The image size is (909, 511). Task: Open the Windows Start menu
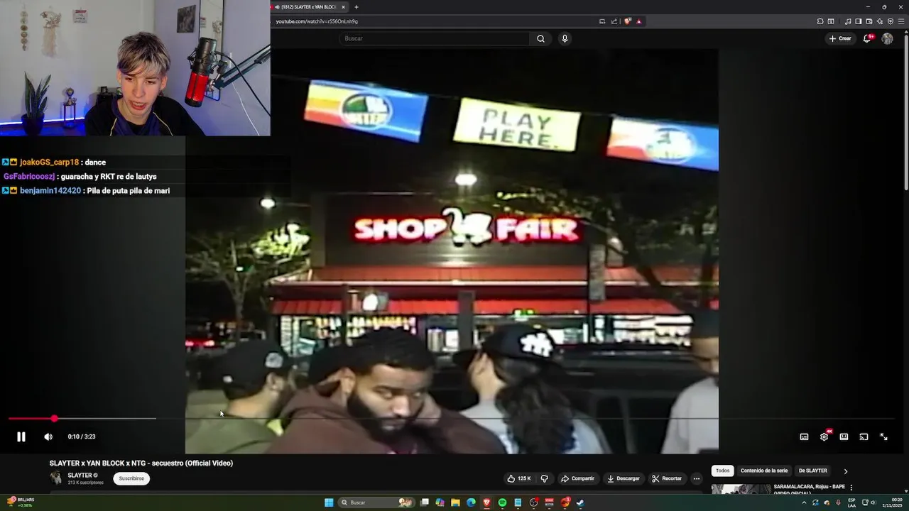(x=329, y=502)
